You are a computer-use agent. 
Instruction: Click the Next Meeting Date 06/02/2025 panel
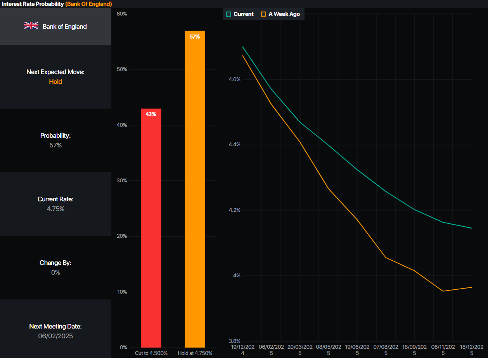pos(55,331)
